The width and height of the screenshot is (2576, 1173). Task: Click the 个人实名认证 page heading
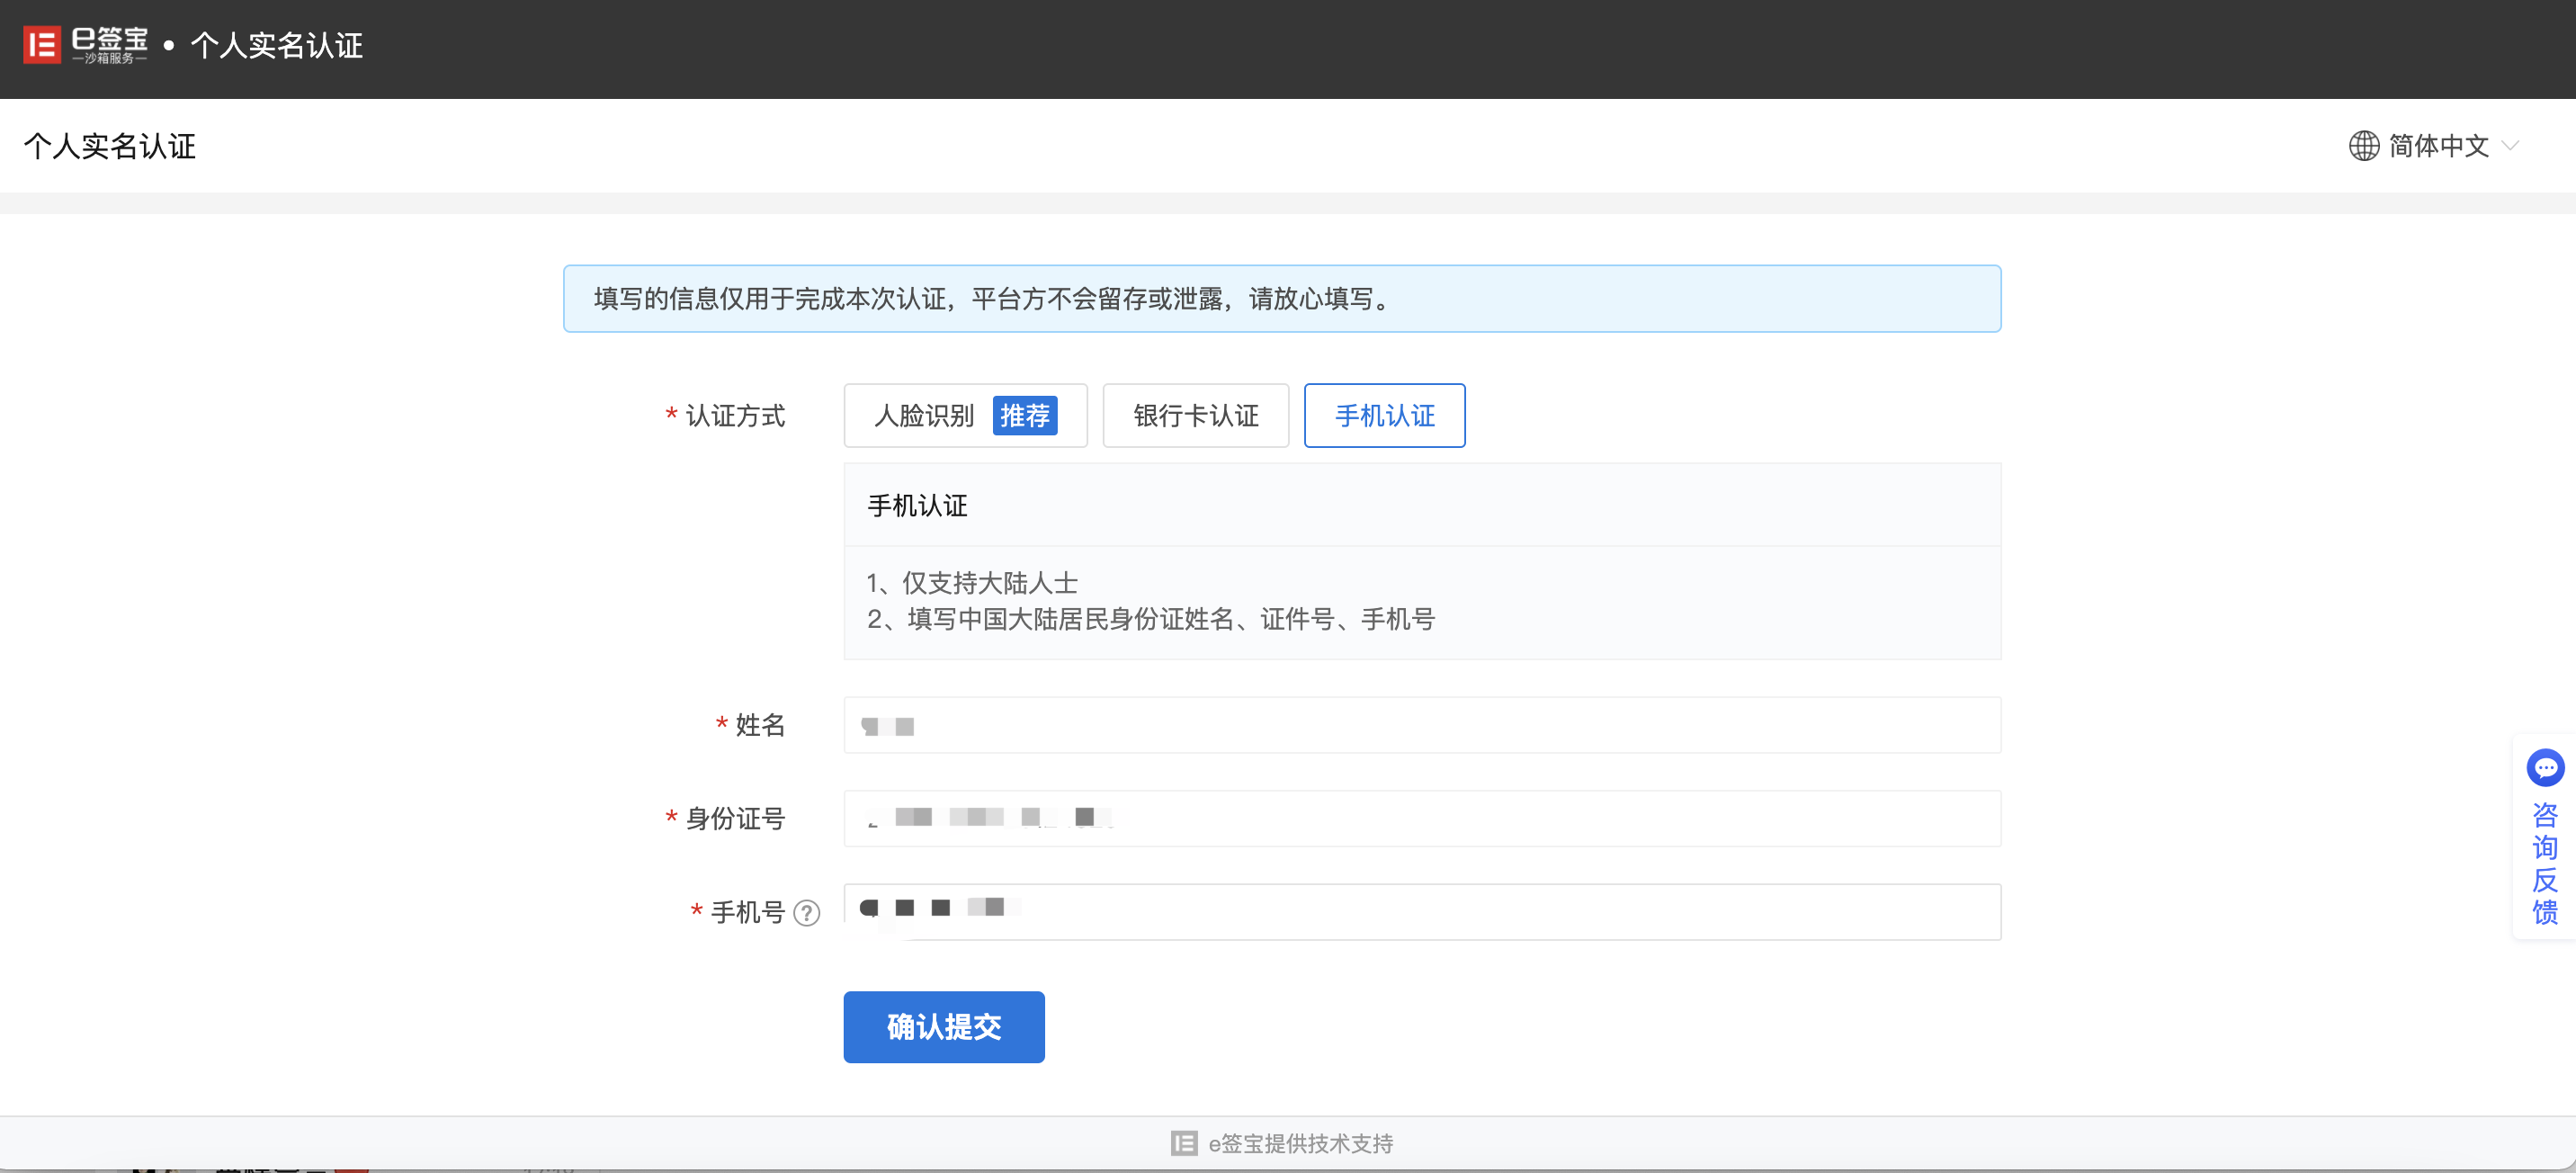(110, 146)
